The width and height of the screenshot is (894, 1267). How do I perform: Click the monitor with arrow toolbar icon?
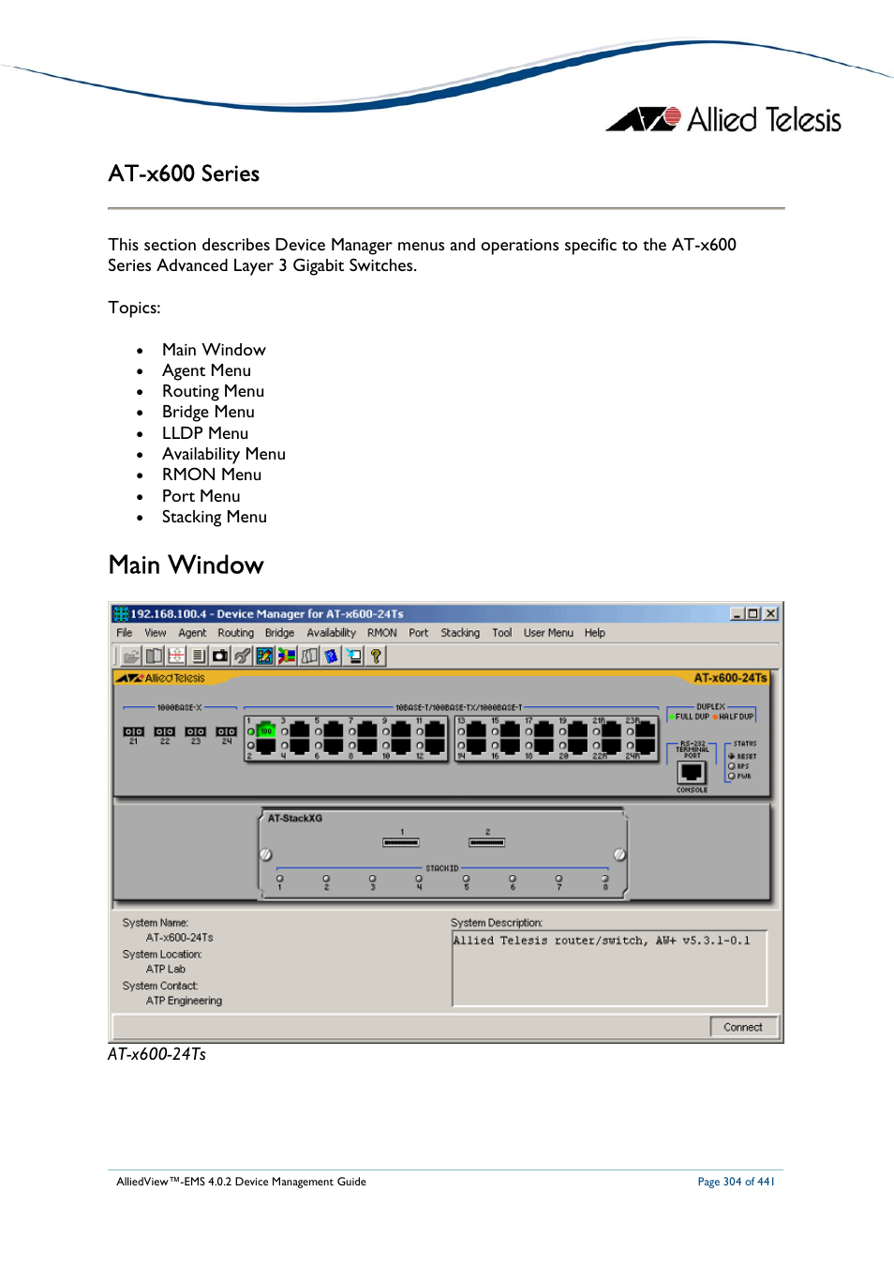pos(353,656)
